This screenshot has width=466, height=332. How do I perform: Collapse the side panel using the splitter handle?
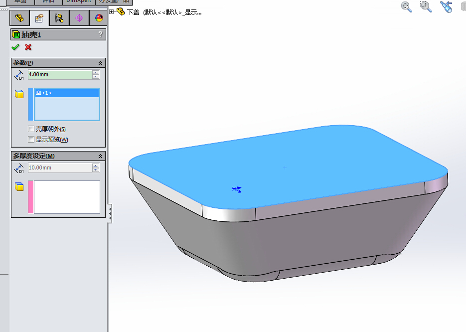(x=110, y=213)
